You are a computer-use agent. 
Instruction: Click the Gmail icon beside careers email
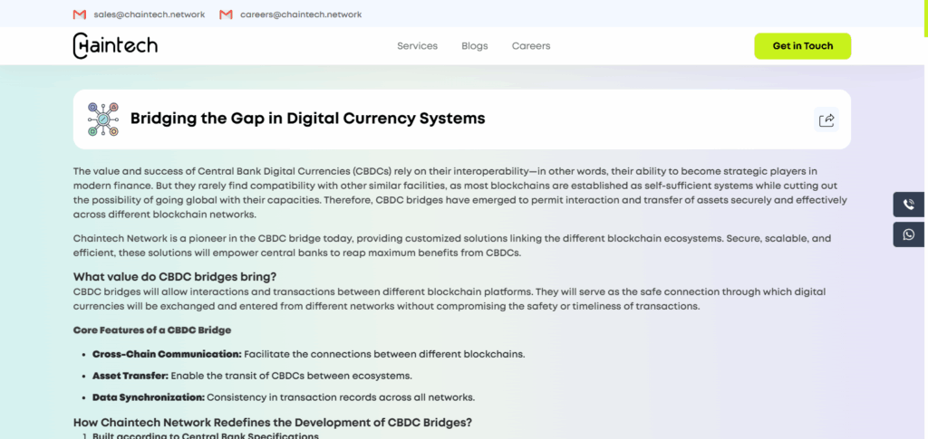pyautogui.click(x=226, y=14)
